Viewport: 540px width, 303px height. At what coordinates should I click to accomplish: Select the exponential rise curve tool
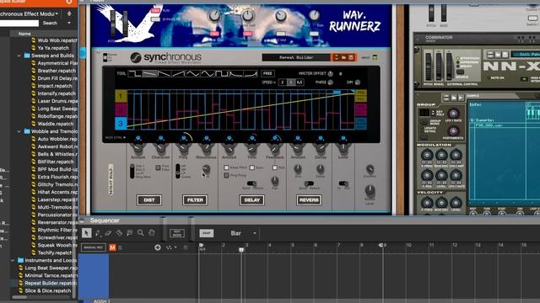251,73
